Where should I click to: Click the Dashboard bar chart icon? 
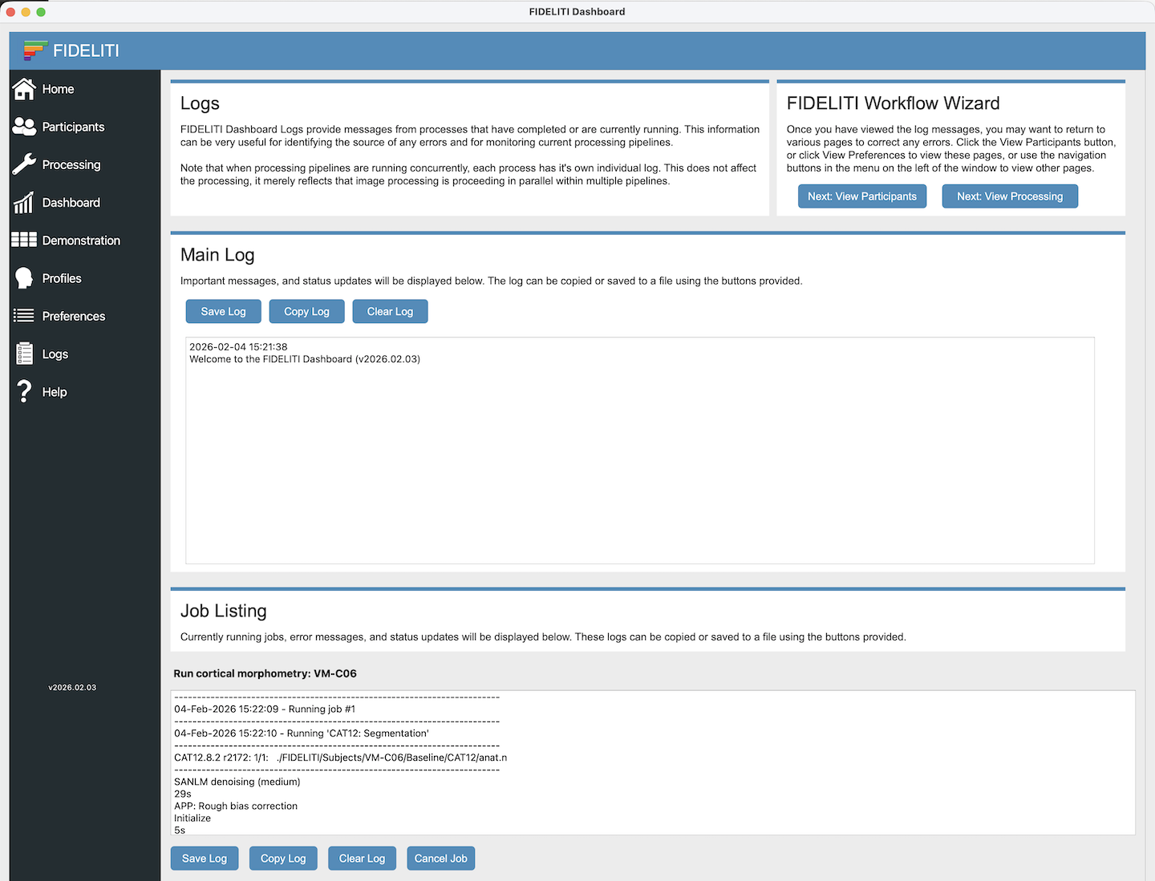24,203
